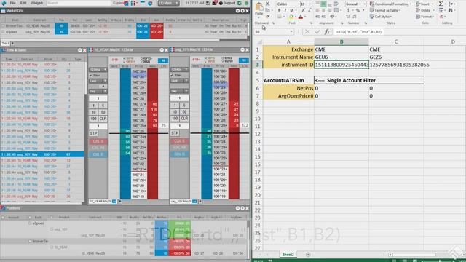Open the Excel Name Box dropdown
The image size is (466, 262).
coord(291,31)
